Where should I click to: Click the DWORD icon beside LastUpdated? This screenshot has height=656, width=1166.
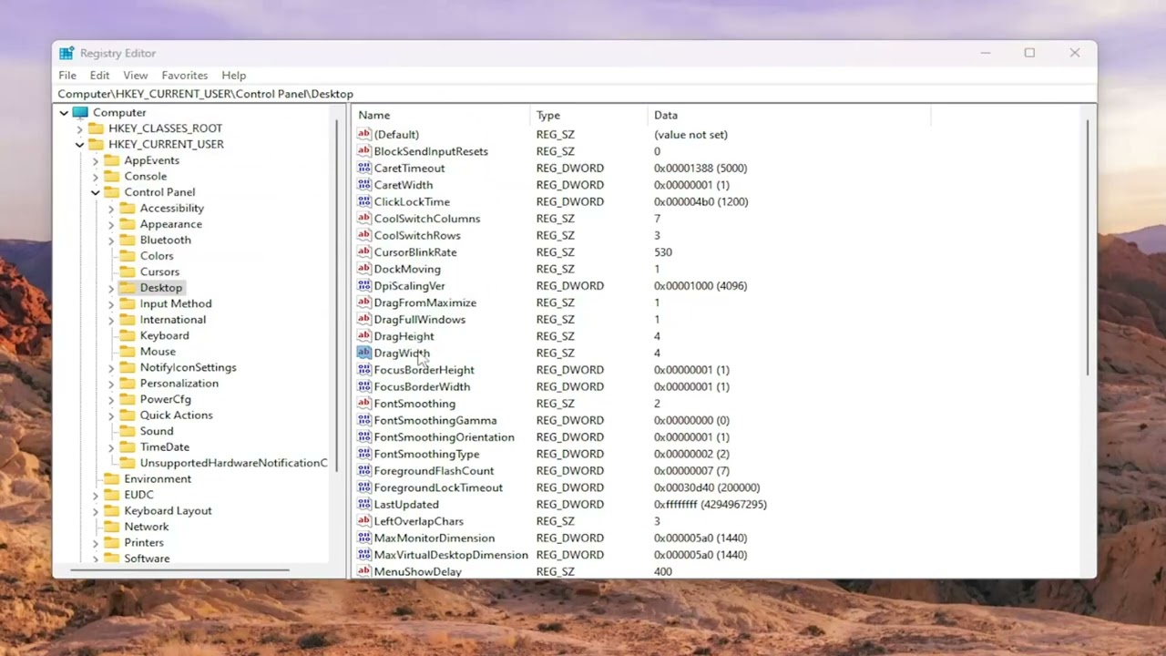pyautogui.click(x=364, y=505)
